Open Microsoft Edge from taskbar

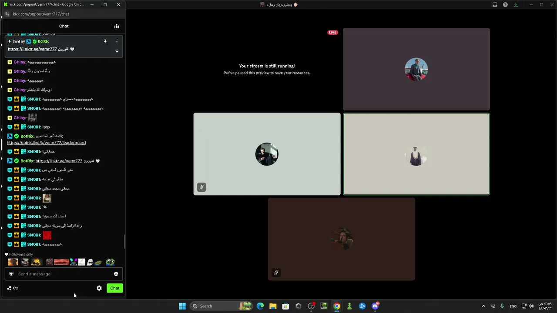(260, 306)
